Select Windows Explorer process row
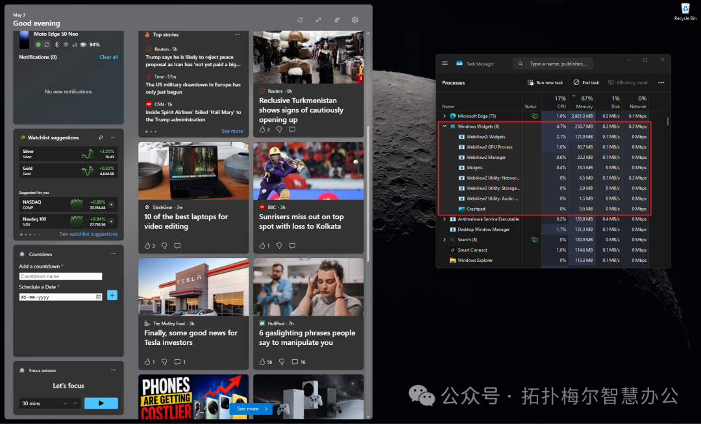 click(x=544, y=260)
